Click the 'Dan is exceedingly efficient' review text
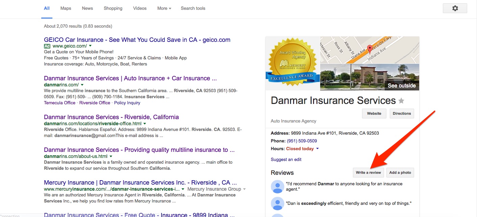Viewport: 477px width, 217px height. pyautogui.click(x=349, y=203)
